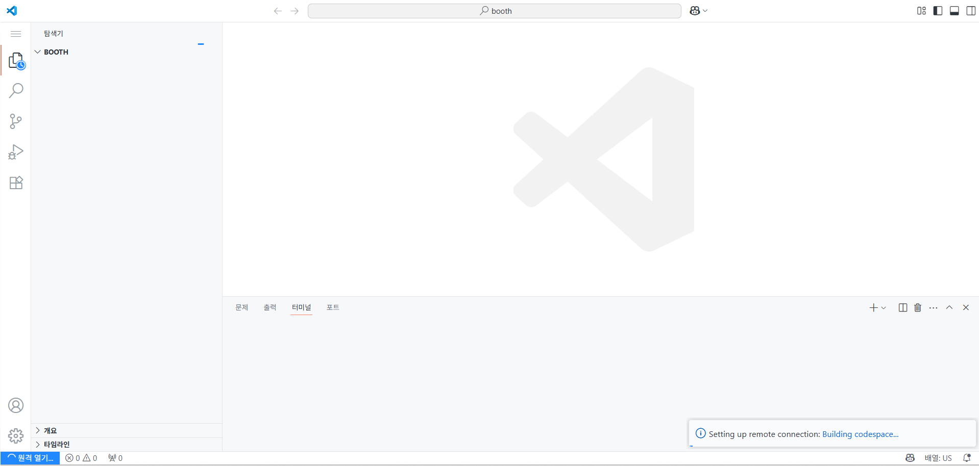Toggle bottom panel visibility

(954, 11)
